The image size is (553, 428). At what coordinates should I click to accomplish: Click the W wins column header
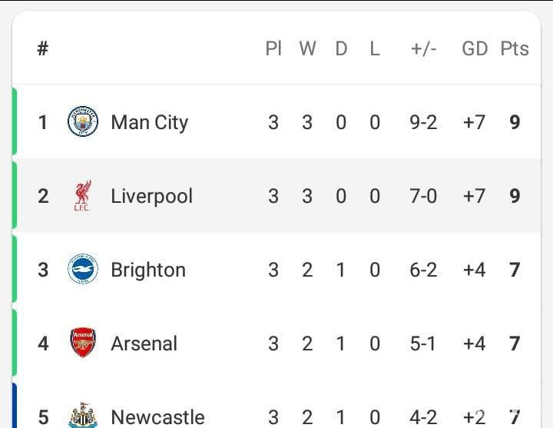[307, 48]
